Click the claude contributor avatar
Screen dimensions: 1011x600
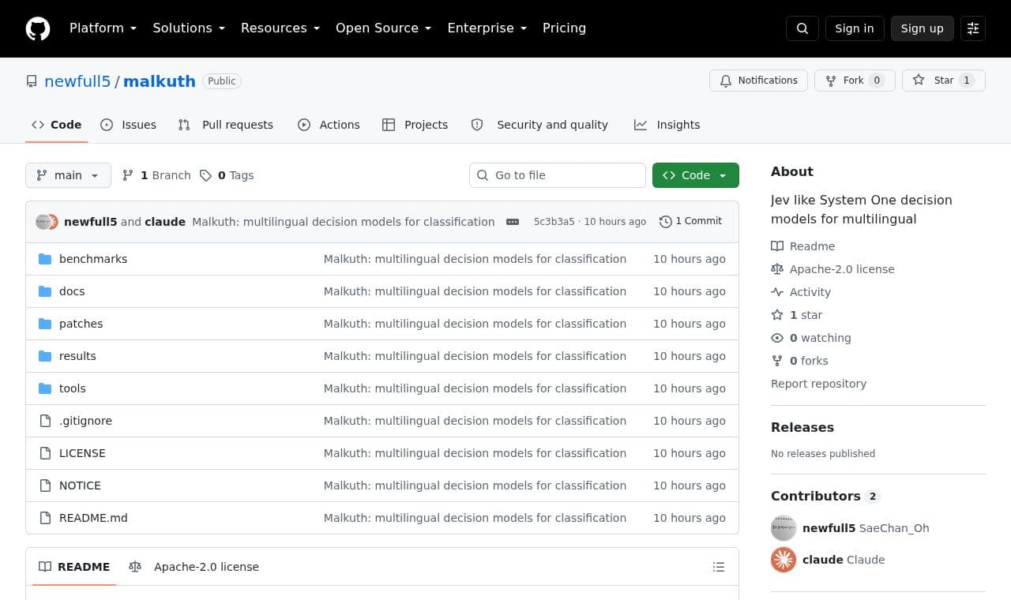pos(784,560)
